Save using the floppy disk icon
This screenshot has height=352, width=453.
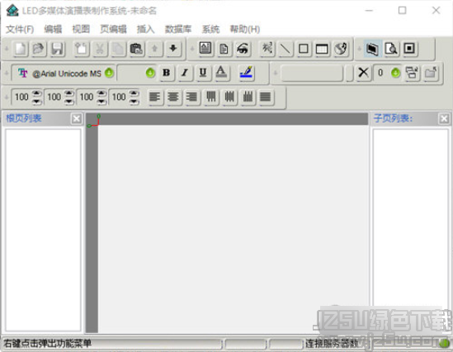[58, 49]
